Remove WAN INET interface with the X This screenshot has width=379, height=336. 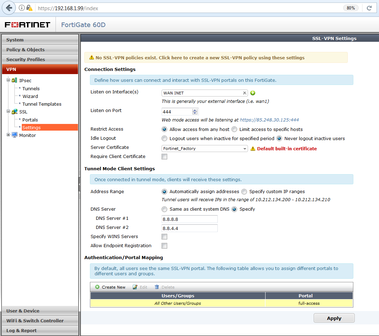[244, 93]
